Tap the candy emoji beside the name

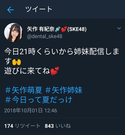[x=58, y=29]
